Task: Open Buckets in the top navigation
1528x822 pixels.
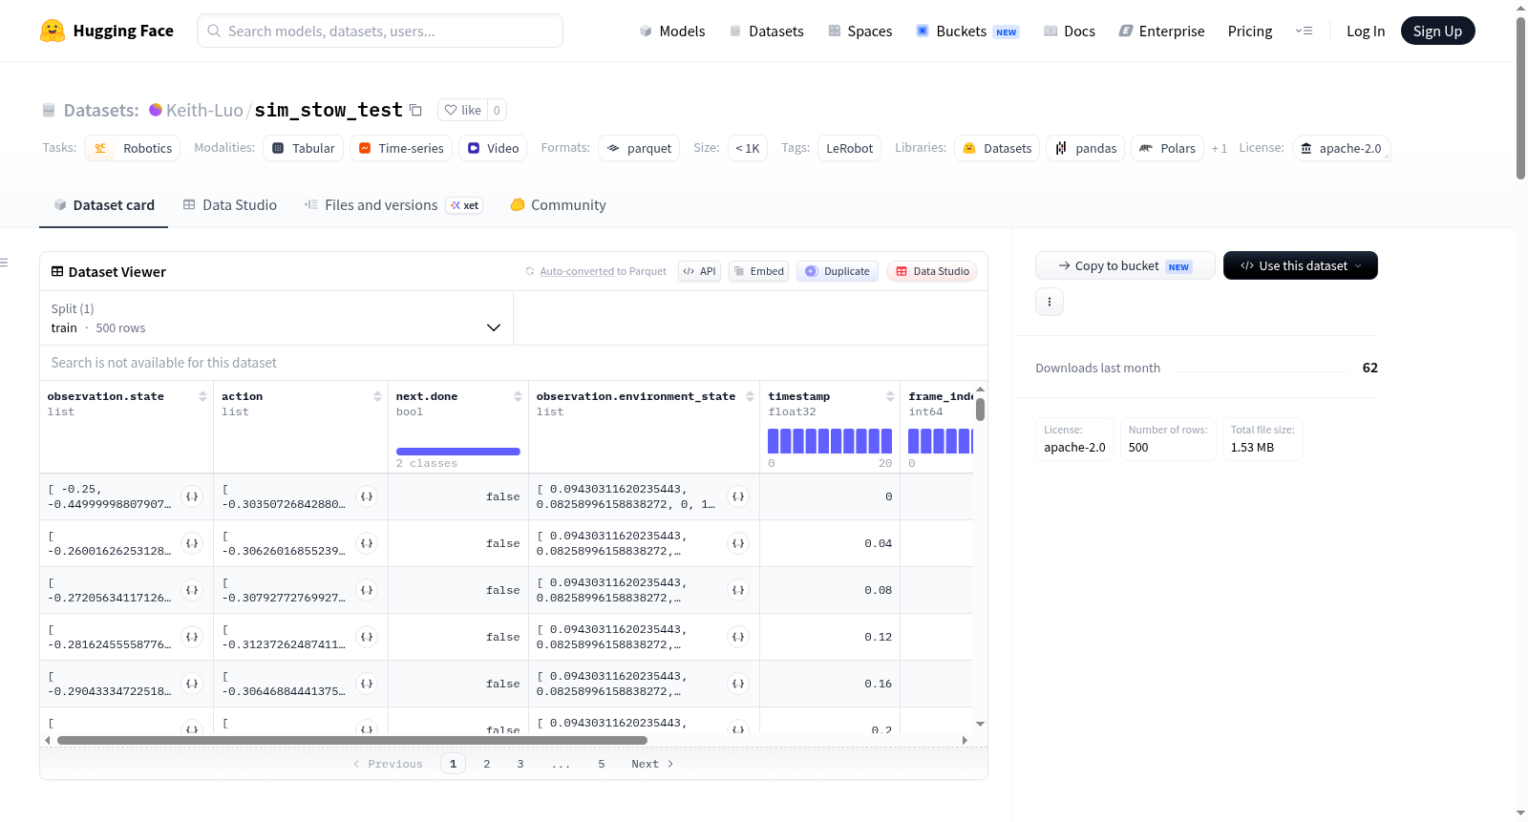Action: coord(968,31)
